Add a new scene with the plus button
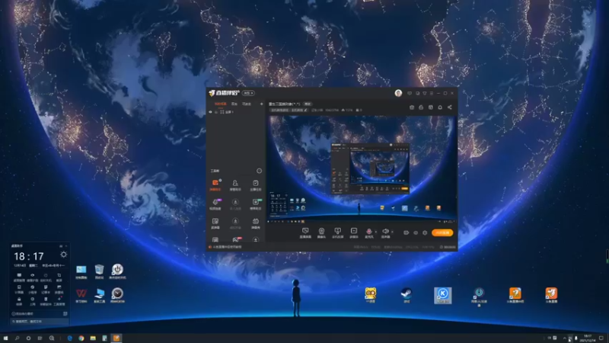This screenshot has height=343, width=609. [x=261, y=104]
